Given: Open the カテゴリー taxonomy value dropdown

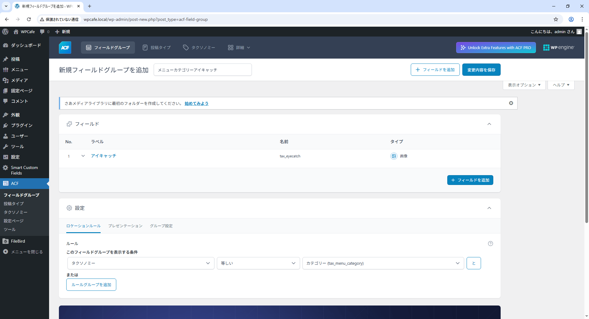Looking at the screenshot, I should pos(383,263).
